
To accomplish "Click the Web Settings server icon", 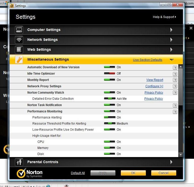I will click(19, 49).
